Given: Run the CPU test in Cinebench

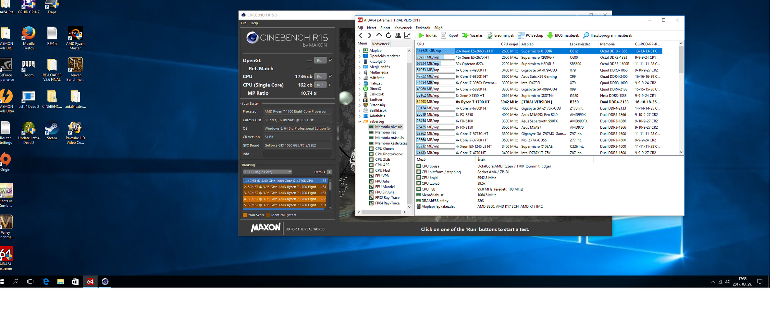Looking at the screenshot, I should tap(320, 76).
